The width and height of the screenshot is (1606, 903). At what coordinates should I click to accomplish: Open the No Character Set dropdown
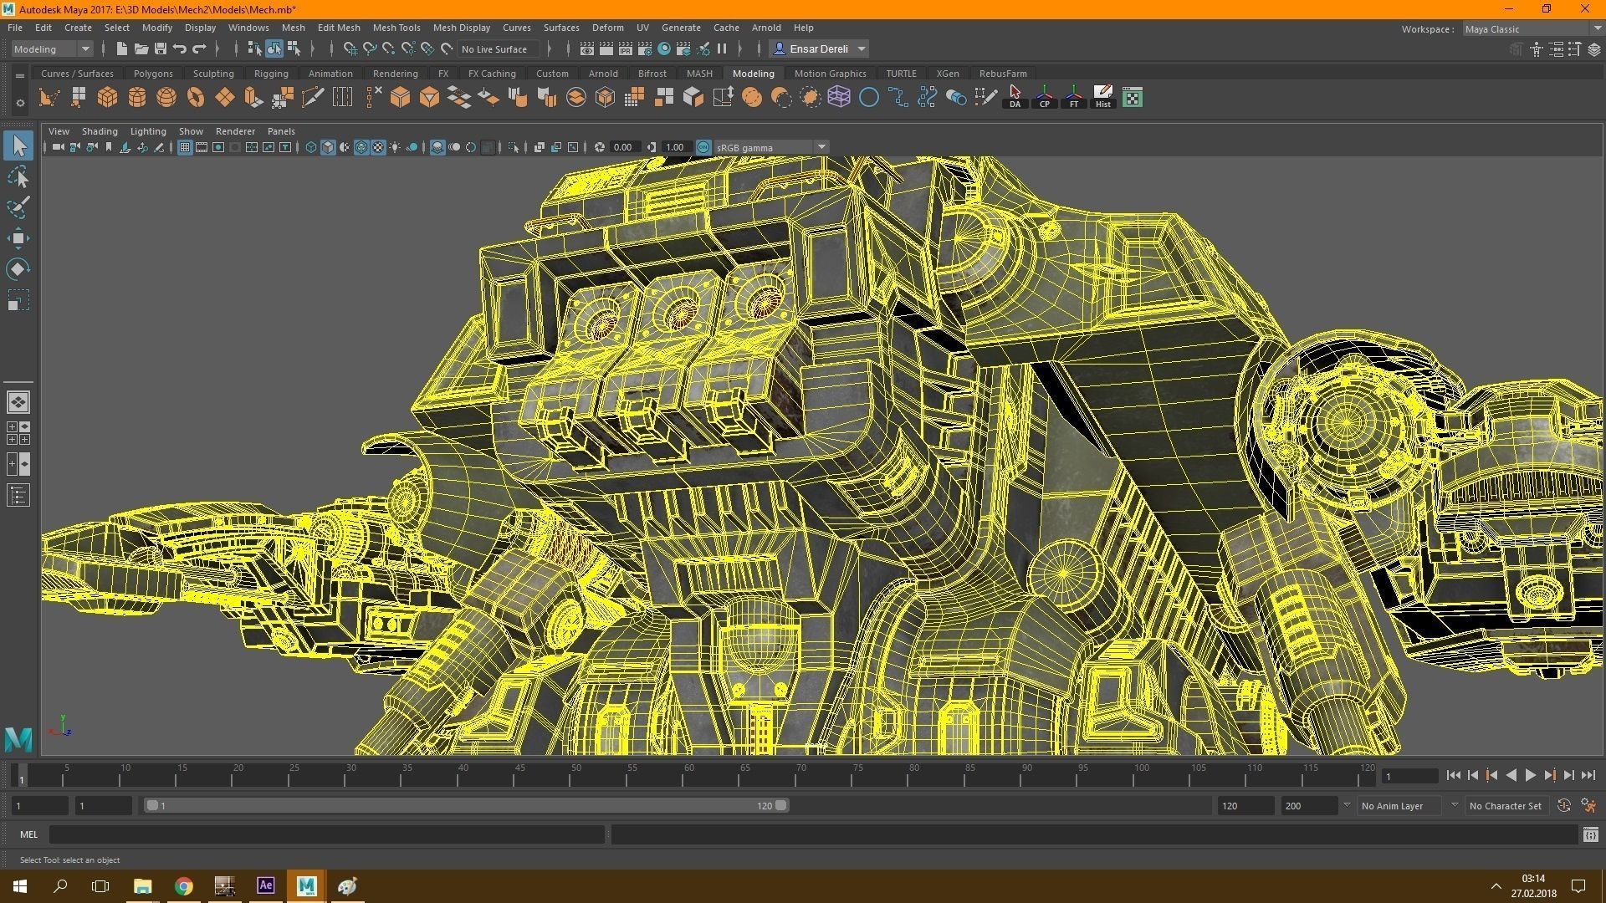[1505, 806]
